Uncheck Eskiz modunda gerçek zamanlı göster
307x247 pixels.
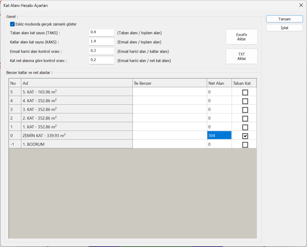click(x=12, y=24)
